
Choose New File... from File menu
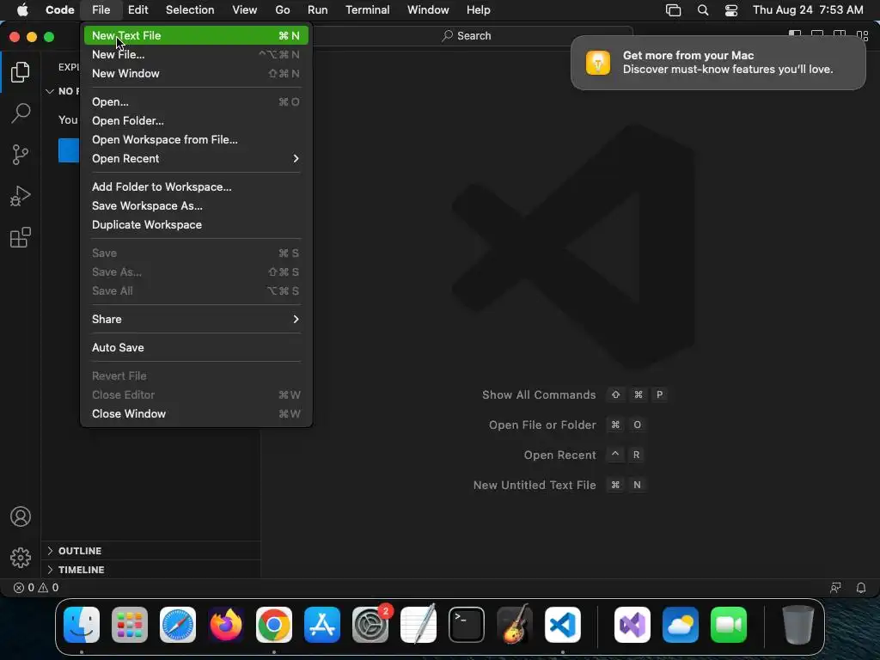[x=196, y=54]
